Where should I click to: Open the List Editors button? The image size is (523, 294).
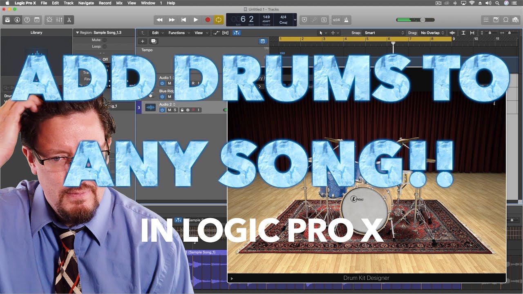coord(486,20)
